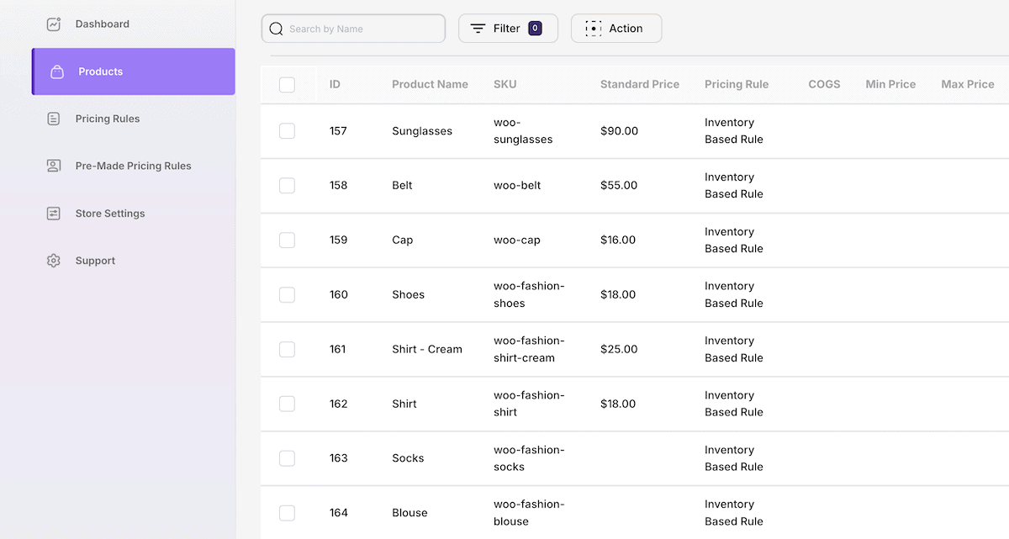Click the COGS column header
The width and height of the screenshot is (1009, 539).
pyautogui.click(x=824, y=84)
